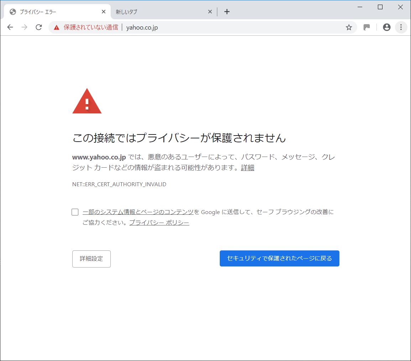Viewport: 411px width, 361px height.
Task: Minimize the Chrome window
Action: tap(360, 7)
